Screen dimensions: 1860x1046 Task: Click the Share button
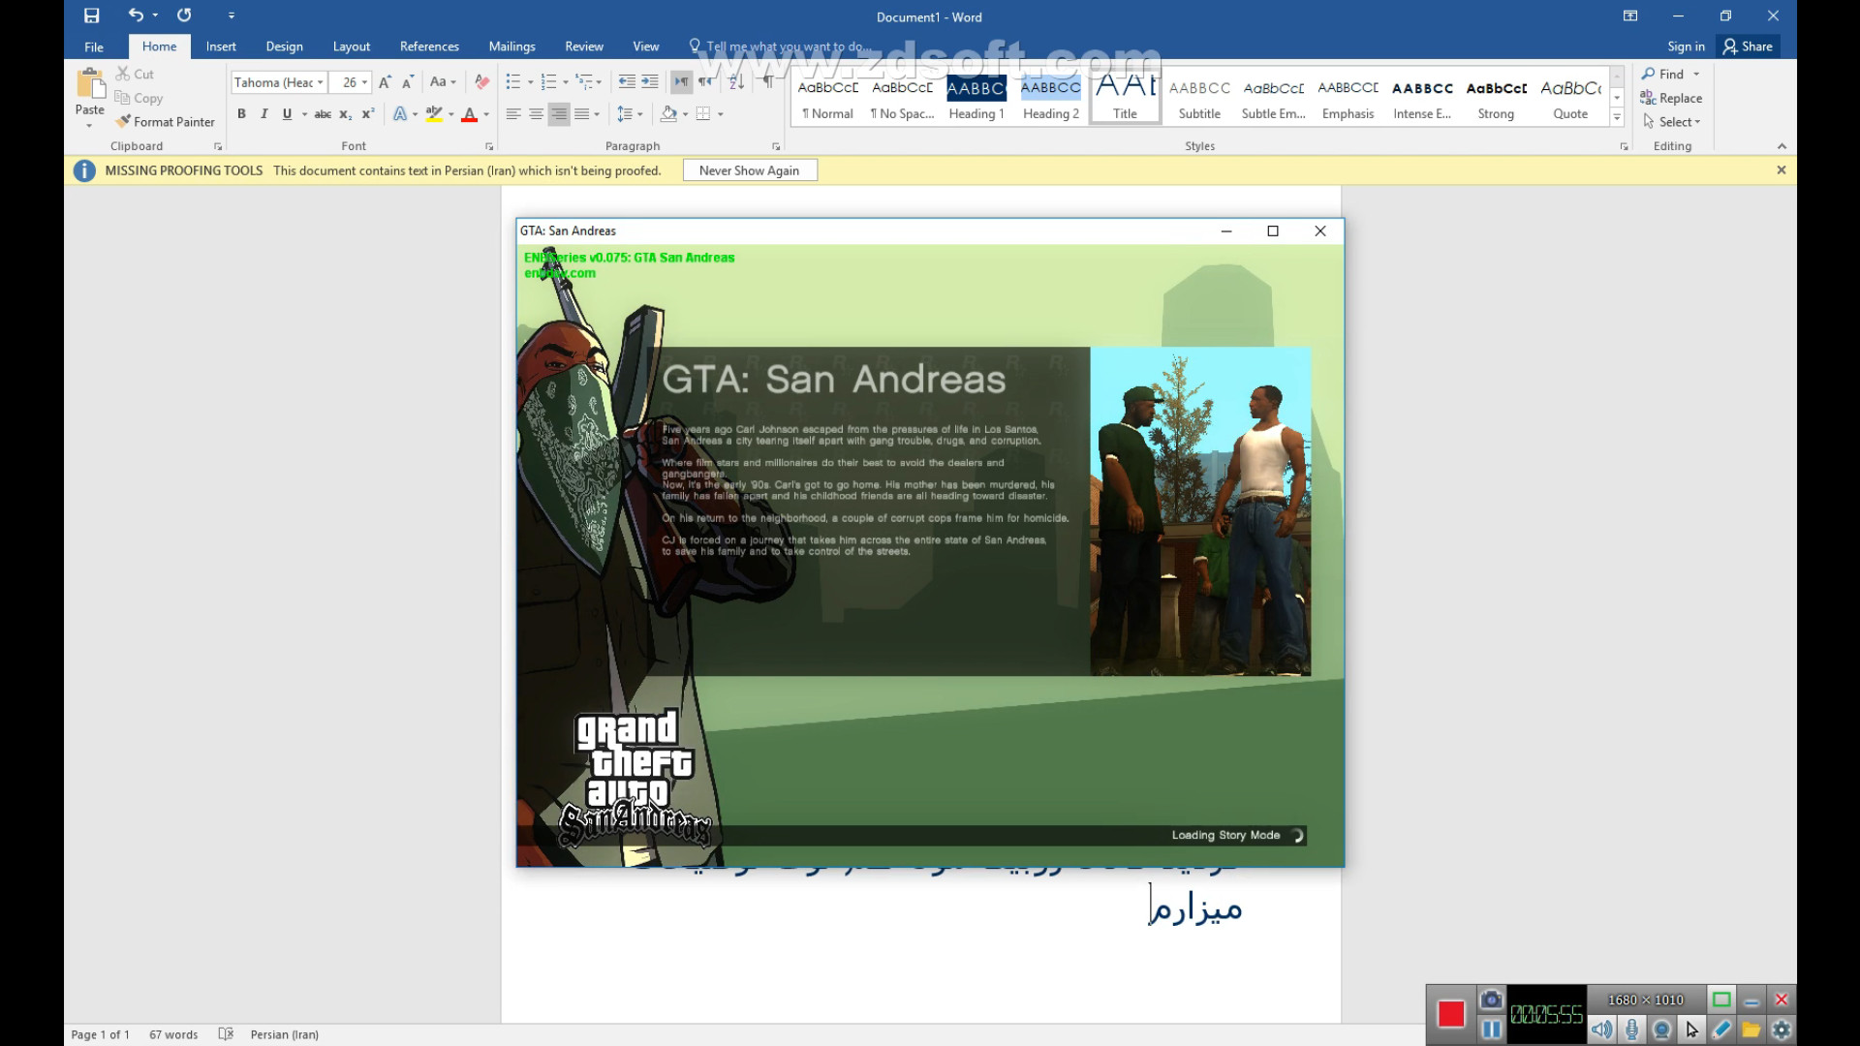pyautogui.click(x=1748, y=46)
